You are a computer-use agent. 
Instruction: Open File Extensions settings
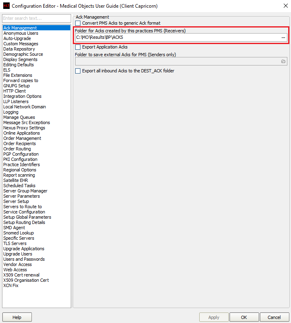pos(18,75)
